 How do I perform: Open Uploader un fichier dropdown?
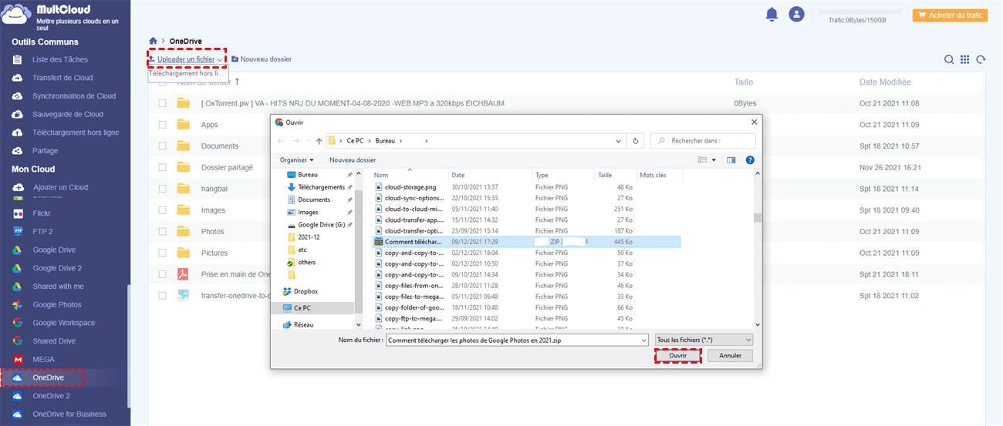pyautogui.click(x=186, y=59)
